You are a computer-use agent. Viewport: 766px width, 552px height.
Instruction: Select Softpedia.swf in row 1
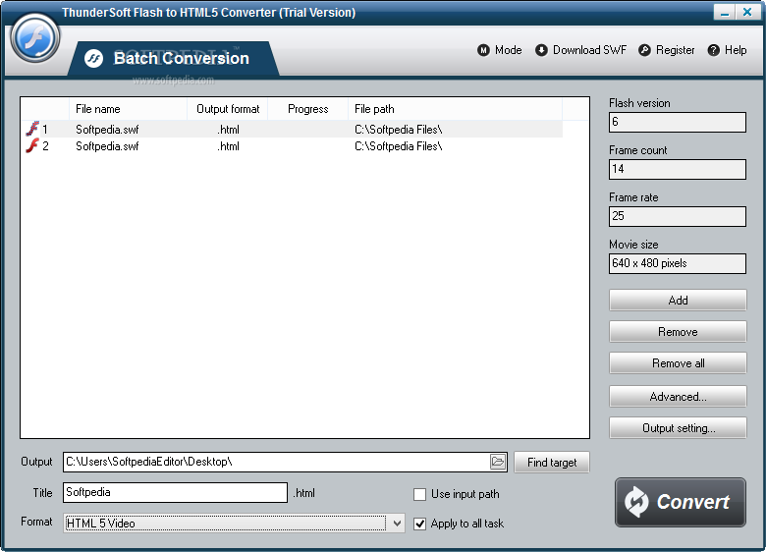[107, 130]
